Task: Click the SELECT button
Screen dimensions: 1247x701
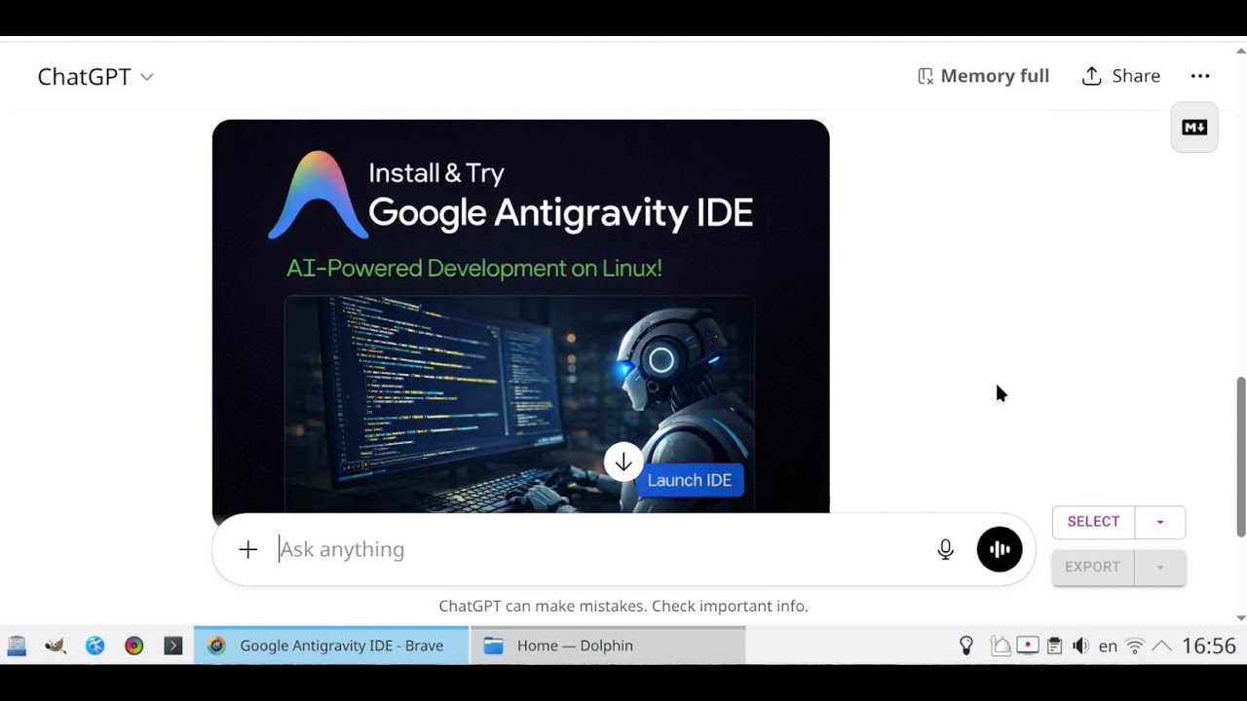Action: tap(1093, 522)
